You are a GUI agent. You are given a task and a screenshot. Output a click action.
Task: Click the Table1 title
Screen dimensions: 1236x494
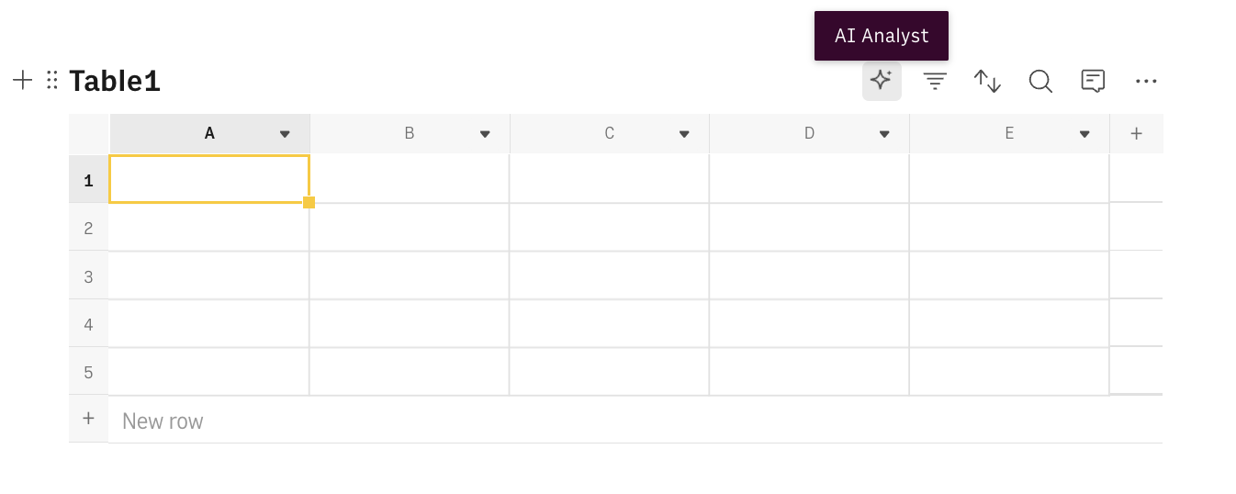tap(115, 82)
